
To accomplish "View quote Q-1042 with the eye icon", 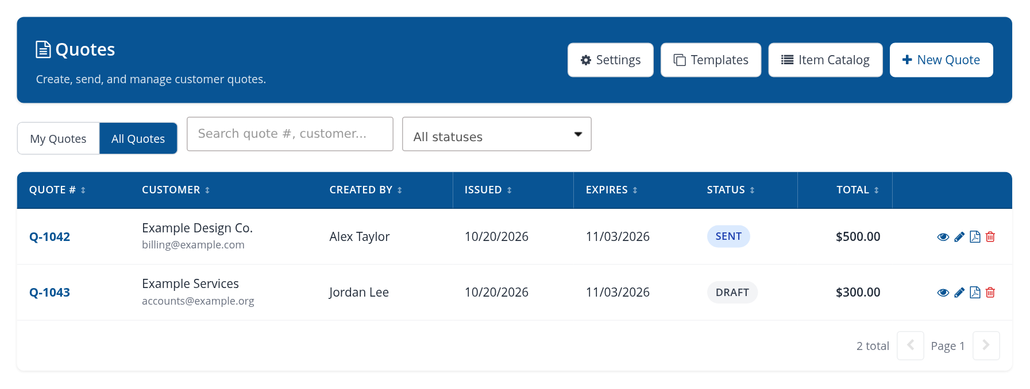I will pos(943,237).
